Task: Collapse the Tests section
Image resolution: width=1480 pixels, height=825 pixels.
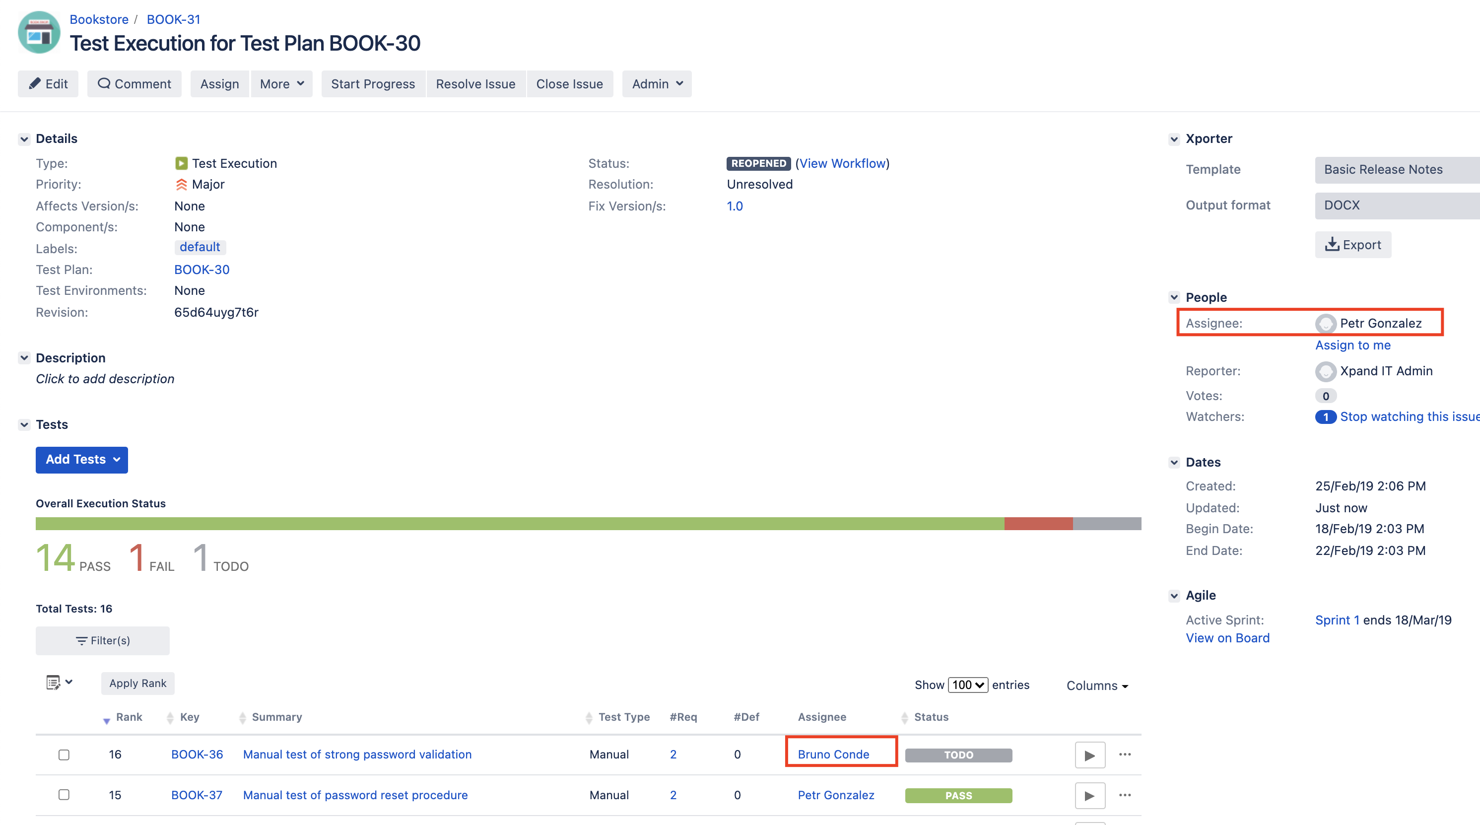Action: pyautogui.click(x=24, y=424)
